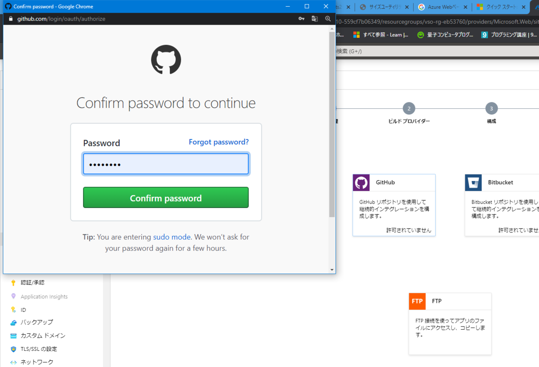Click the 構成 step label

491,121
